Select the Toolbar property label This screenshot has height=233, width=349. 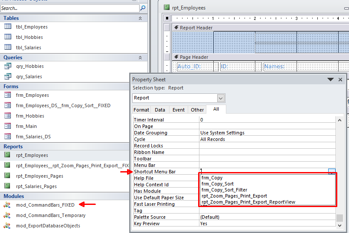[x=143, y=159]
